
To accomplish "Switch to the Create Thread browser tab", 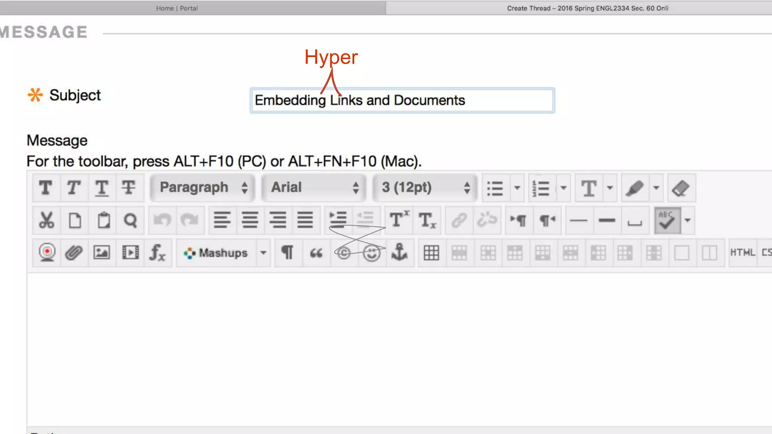I will [x=587, y=8].
